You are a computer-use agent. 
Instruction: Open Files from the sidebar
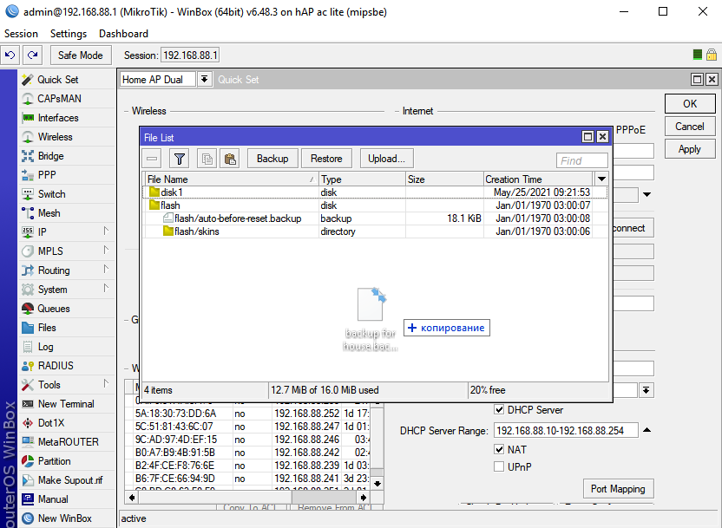(x=47, y=328)
